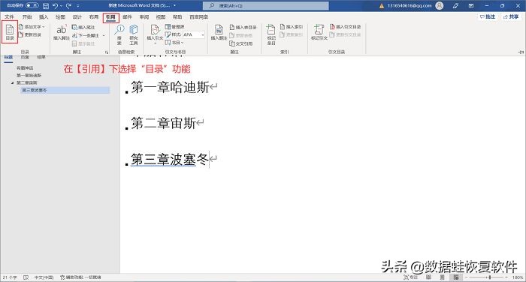Undo the last action with undo arrow
This screenshot has height=282, width=526.
click(56, 6)
